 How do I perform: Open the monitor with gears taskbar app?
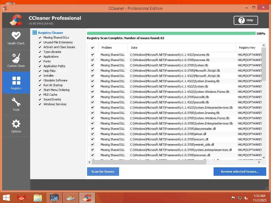(54, 198)
